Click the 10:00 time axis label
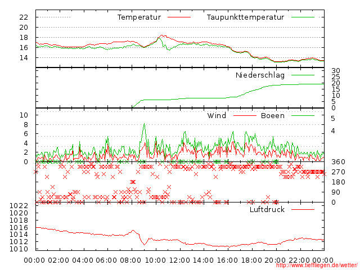This screenshot has height=270, width=360. tap(155, 260)
